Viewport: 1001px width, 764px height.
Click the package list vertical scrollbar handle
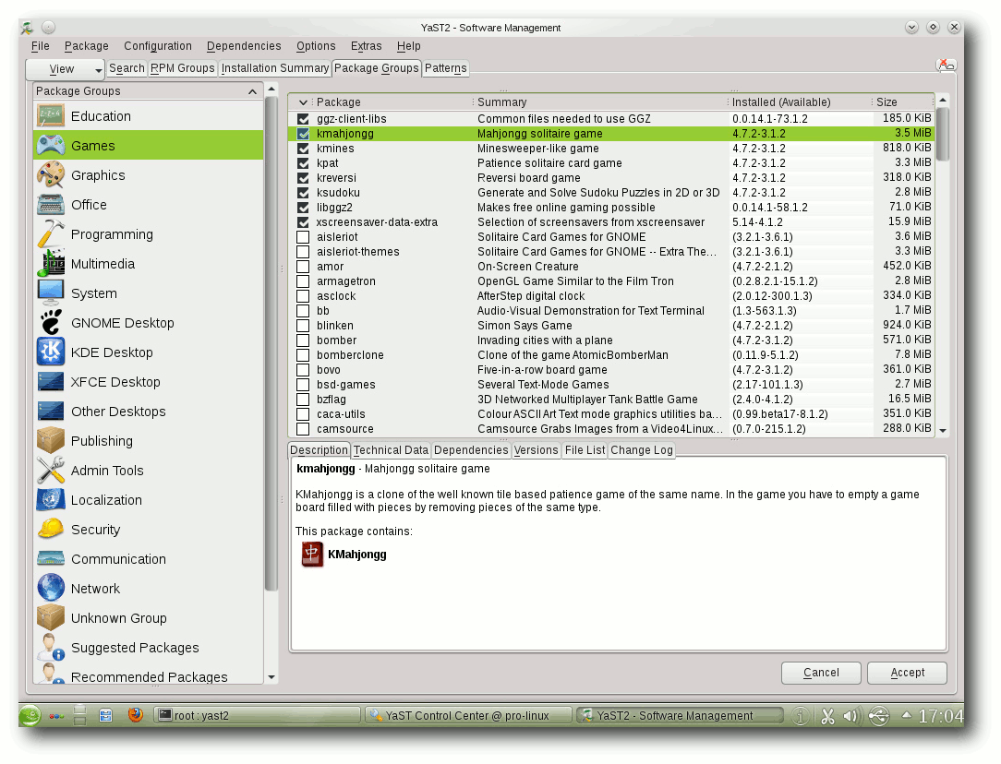943,135
